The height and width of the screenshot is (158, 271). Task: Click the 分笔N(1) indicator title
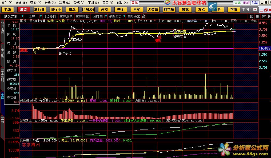click(26, 120)
